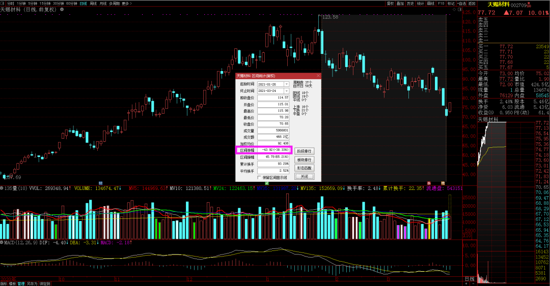Click the 123.58 high price label
The image size is (550, 286).
point(330,17)
